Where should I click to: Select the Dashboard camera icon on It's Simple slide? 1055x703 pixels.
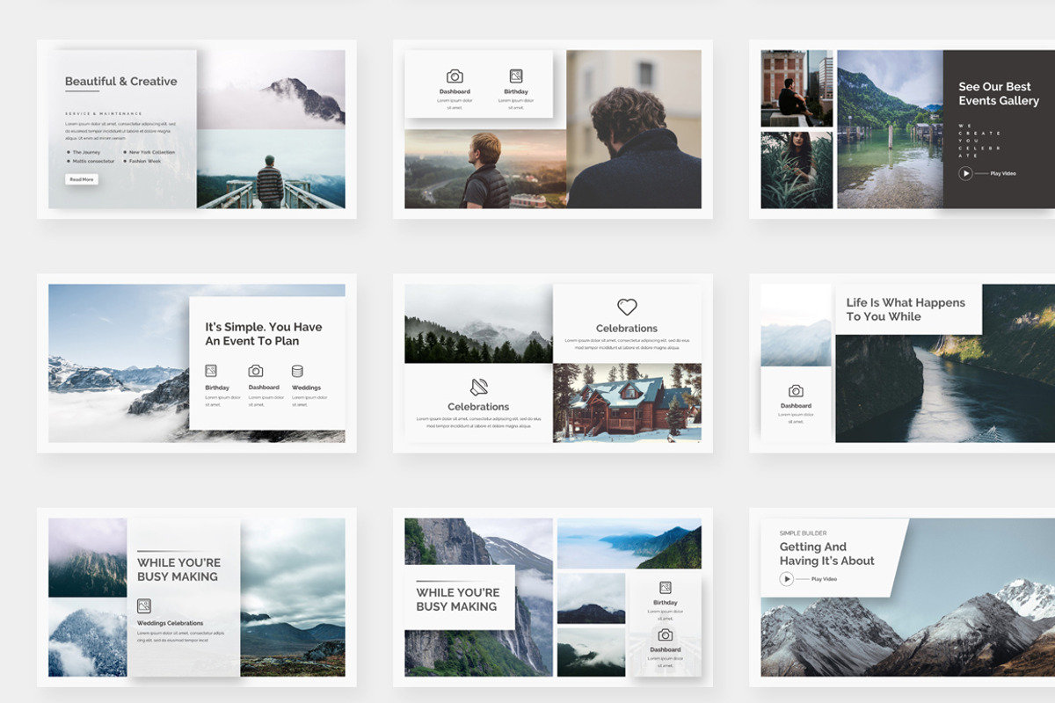[x=256, y=371]
